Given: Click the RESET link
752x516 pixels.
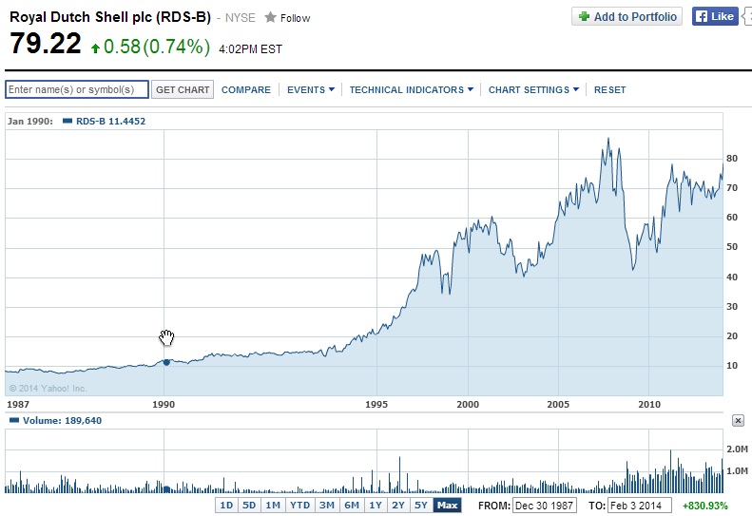Looking at the screenshot, I should [610, 89].
